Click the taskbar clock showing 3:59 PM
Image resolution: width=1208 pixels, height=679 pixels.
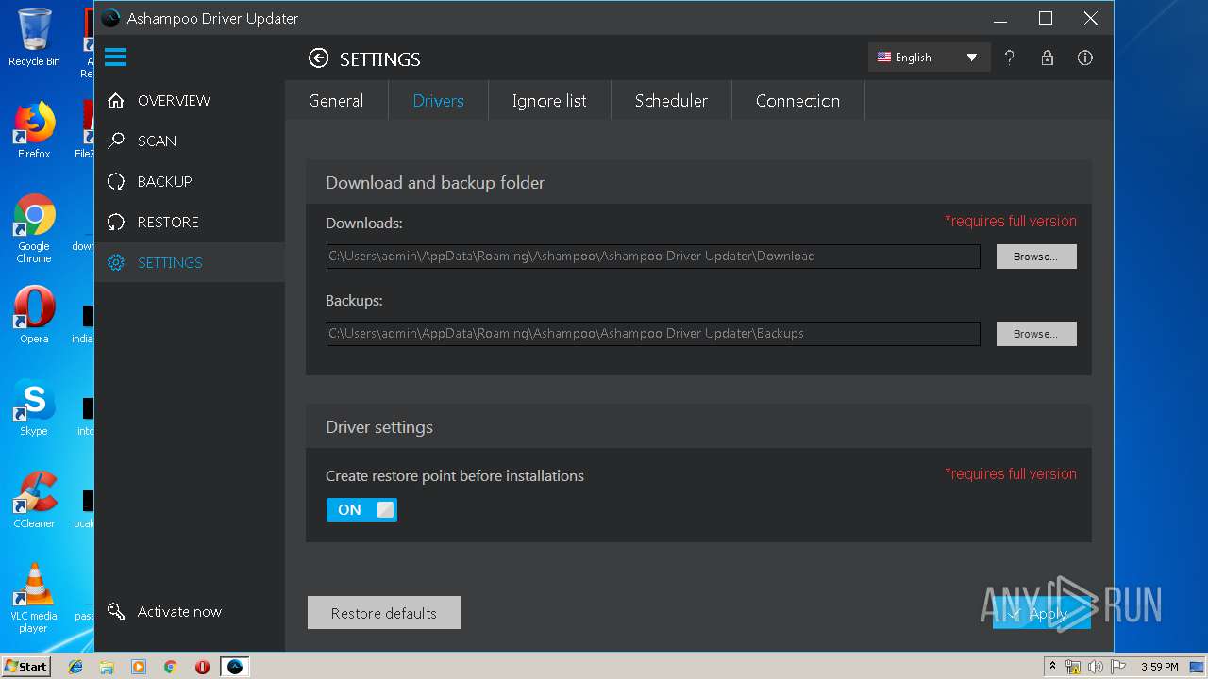click(1159, 667)
